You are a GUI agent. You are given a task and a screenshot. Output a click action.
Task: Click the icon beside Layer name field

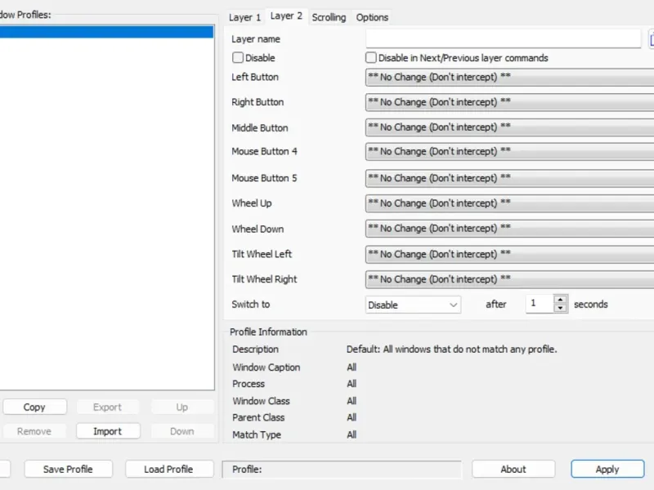point(651,39)
